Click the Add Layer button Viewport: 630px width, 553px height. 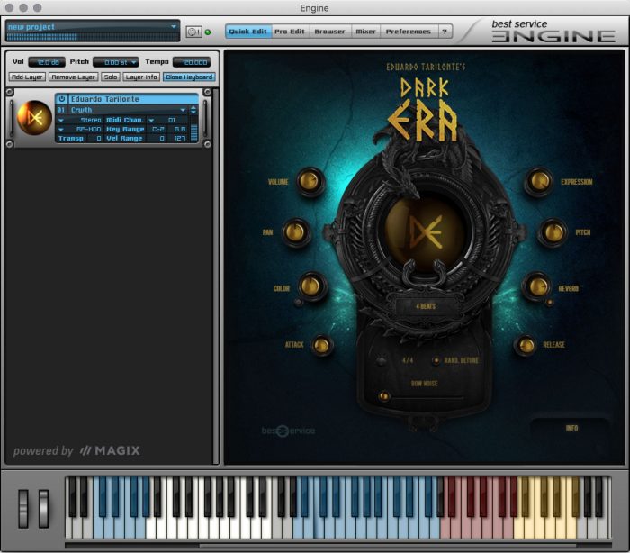tap(27, 77)
